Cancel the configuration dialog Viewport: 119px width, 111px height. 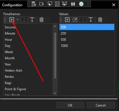point(101,105)
